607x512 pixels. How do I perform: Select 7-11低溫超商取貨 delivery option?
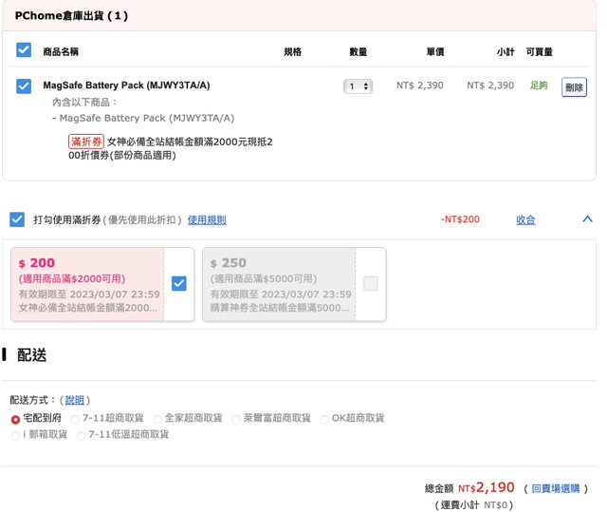[x=81, y=436]
